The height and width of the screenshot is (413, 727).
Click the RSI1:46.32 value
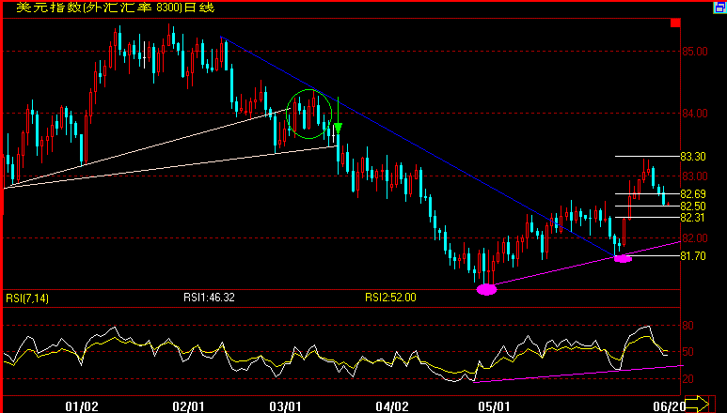tap(209, 298)
